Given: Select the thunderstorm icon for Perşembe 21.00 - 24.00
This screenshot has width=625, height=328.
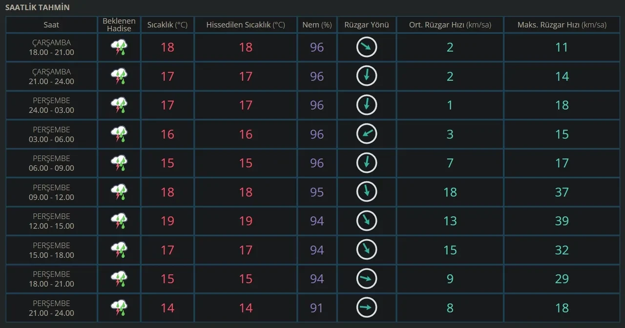Looking at the screenshot, I should [x=119, y=308].
